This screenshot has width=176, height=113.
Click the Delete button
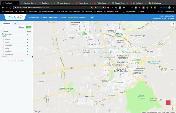point(22,27)
